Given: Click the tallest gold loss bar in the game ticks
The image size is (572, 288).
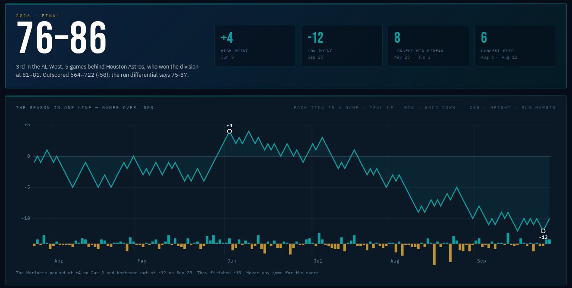Looking at the screenshot, I should [434, 255].
